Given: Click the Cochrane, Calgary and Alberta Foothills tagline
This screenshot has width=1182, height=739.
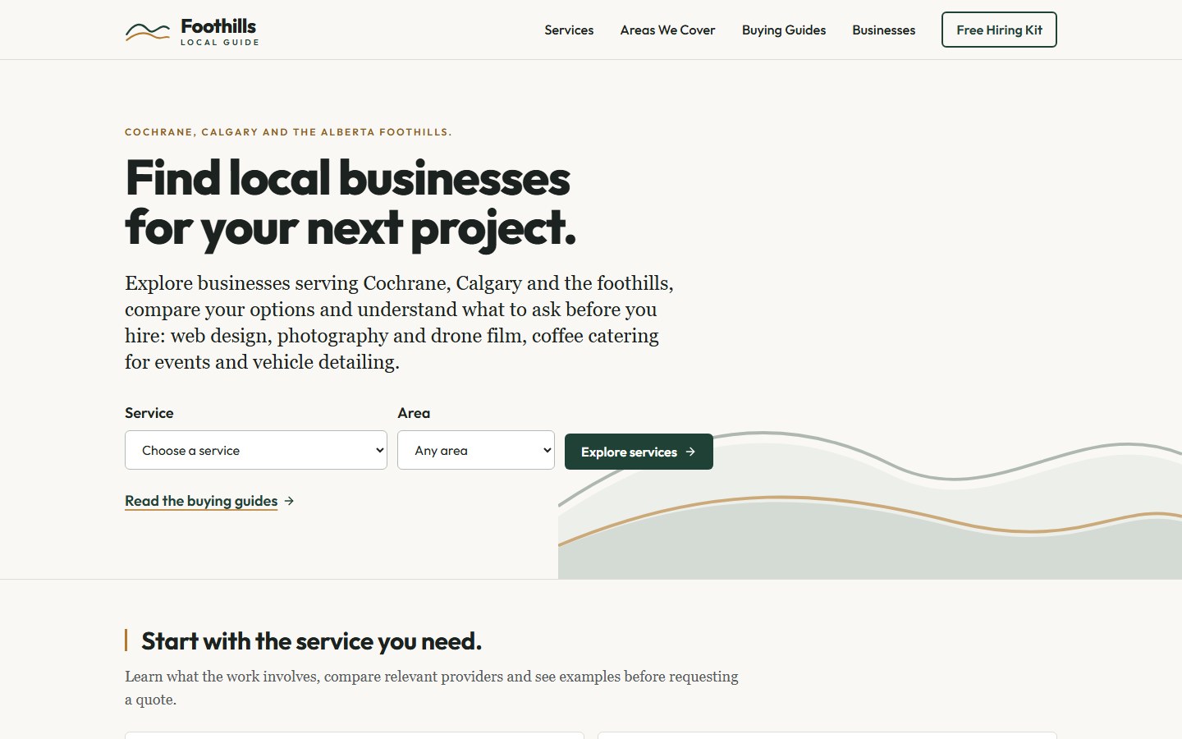Looking at the screenshot, I should (288, 132).
